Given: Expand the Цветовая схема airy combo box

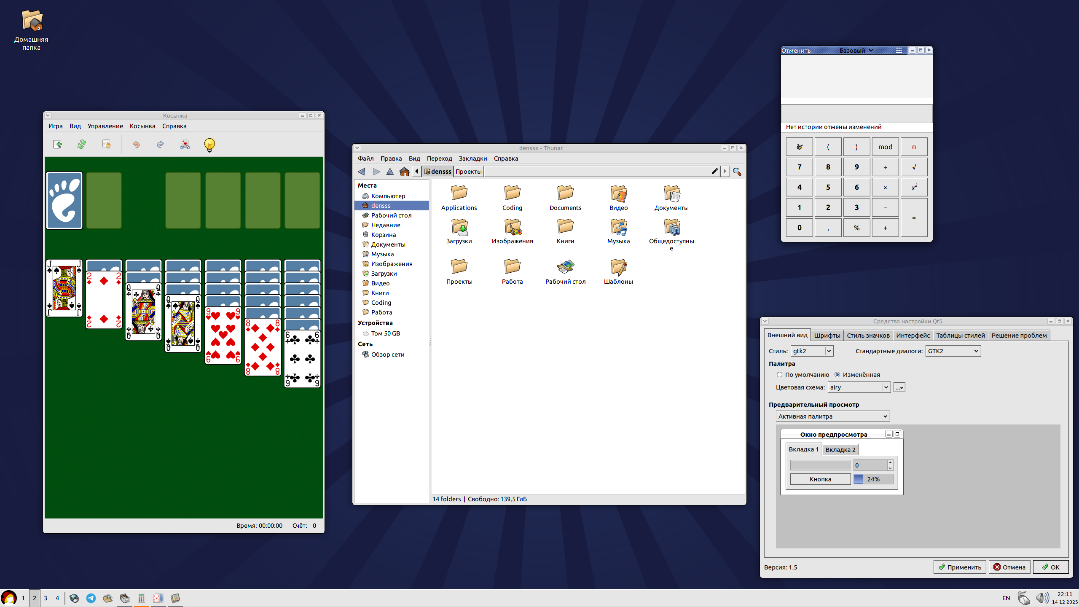Looking at the screenshot, I should coord(859,387).
